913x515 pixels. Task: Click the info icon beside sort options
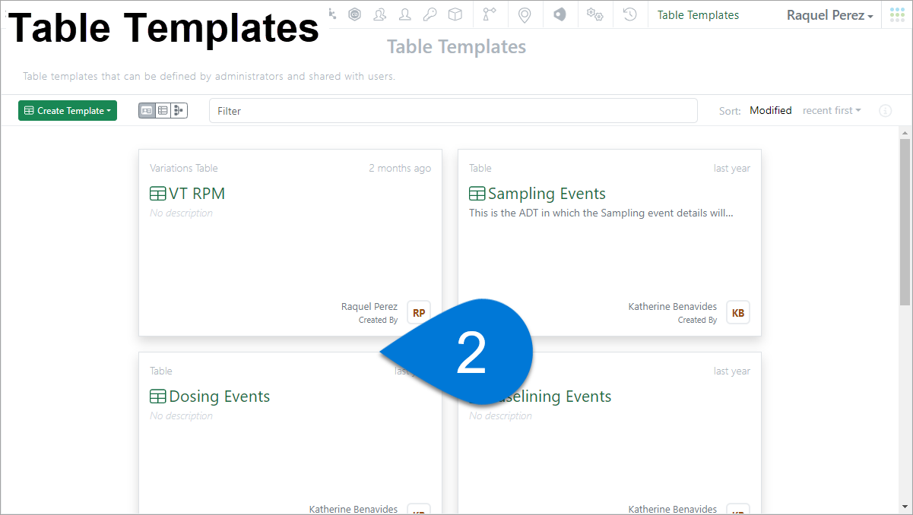pos(885,111)
